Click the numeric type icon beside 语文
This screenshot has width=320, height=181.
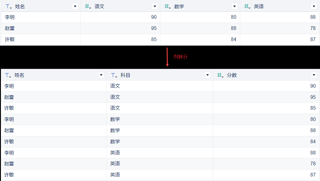coord(88,6)
